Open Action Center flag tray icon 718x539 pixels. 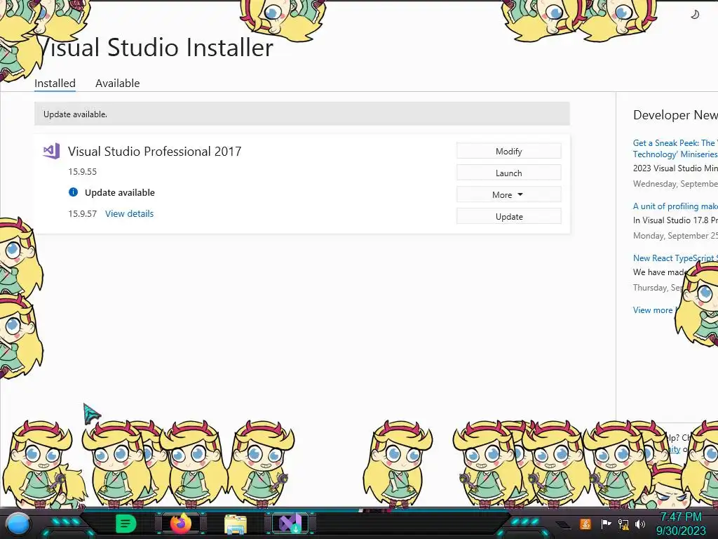click(x=606, y=524)
